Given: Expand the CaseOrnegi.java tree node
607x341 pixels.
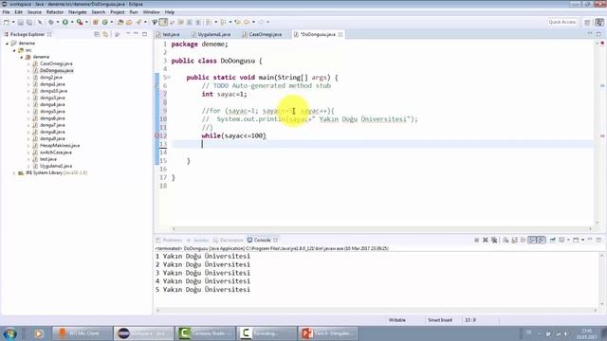Looking at the screenshot, I should click(x=28, y=63).
